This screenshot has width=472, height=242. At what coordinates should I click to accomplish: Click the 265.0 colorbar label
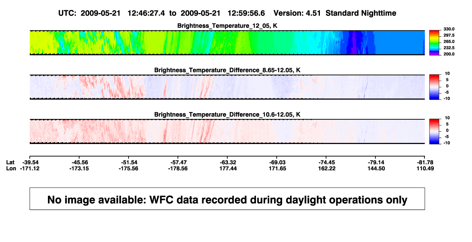click(449, 41)
